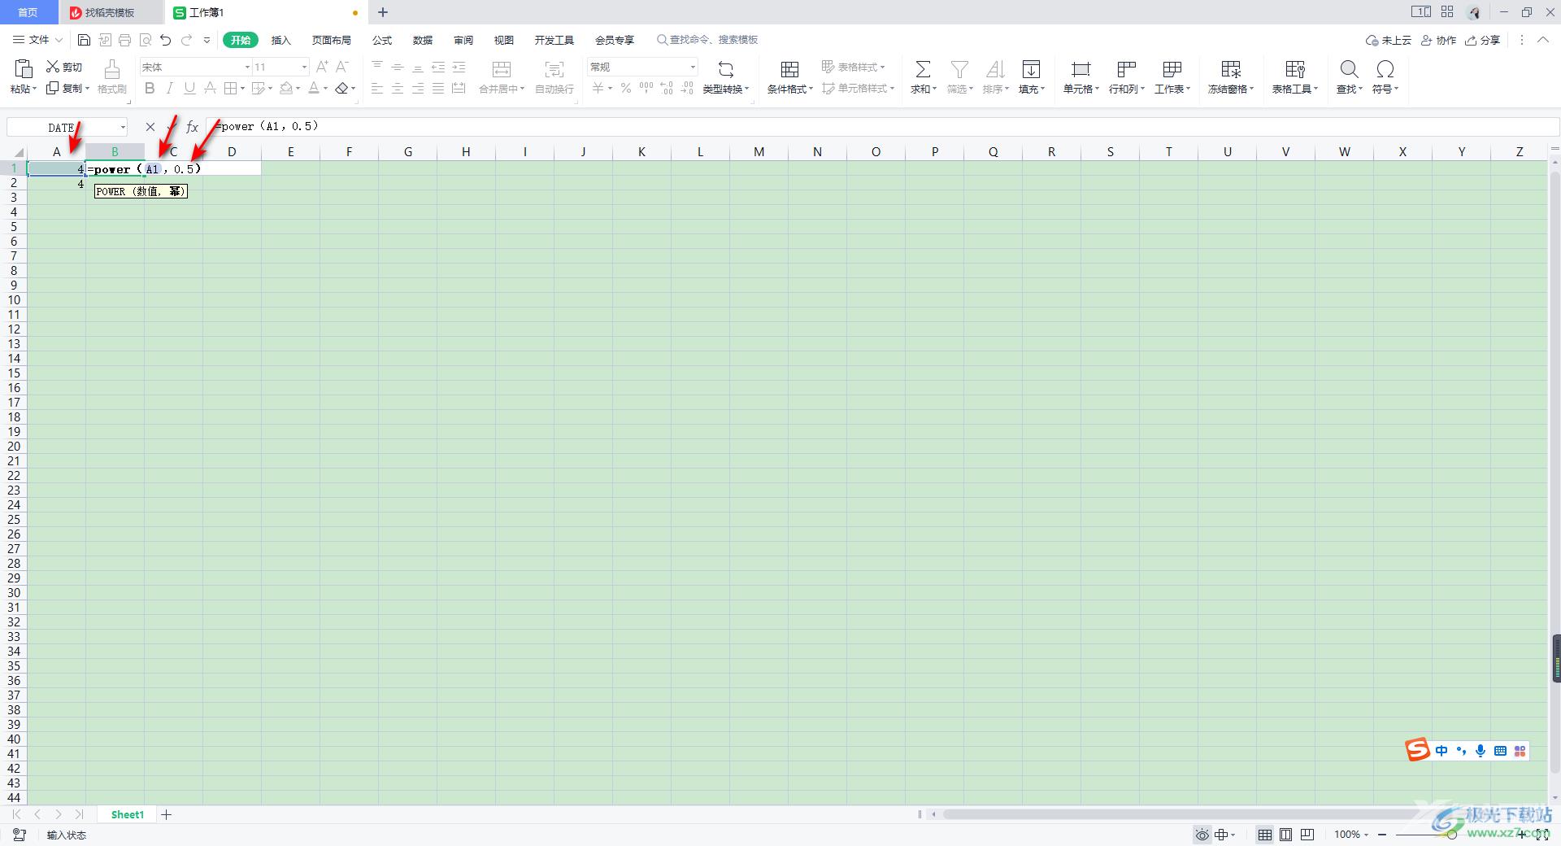Open the font name (宋体) dropdown
Viewport: 1561px width, 846px height.
[247, 67]
